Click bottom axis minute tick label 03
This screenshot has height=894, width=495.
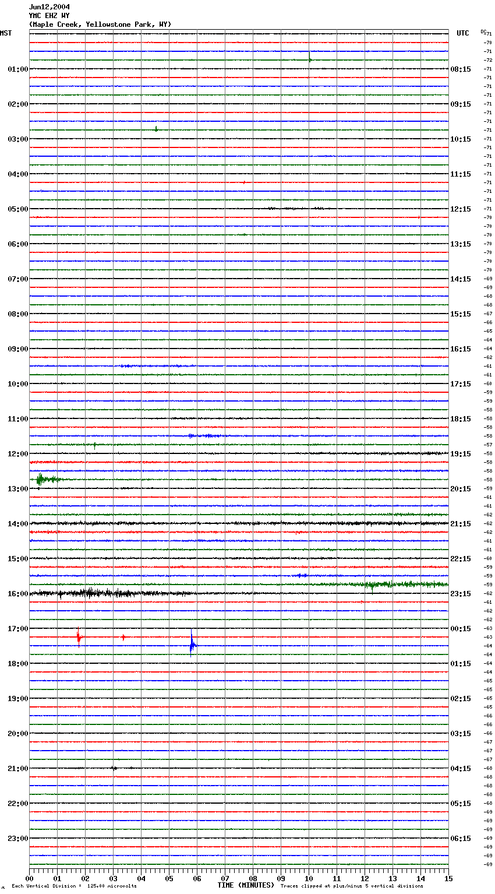pos(113,878)
